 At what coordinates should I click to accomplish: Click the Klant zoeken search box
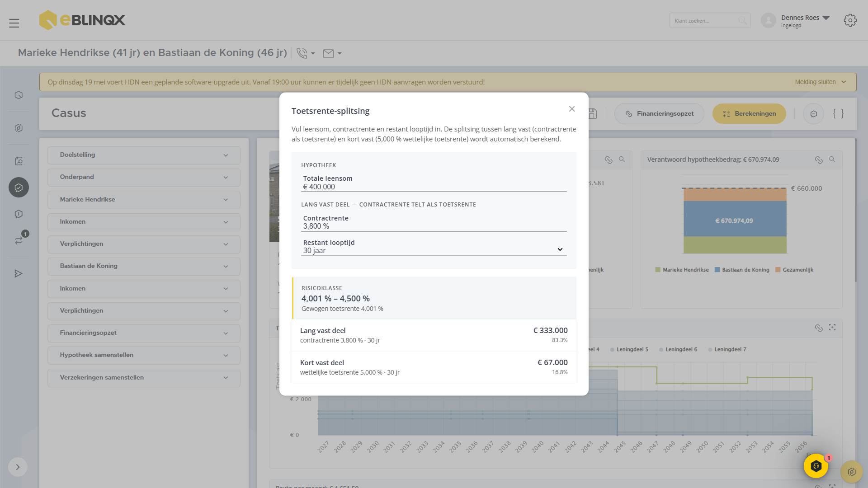pyautogui.click(x=710, y=21)
